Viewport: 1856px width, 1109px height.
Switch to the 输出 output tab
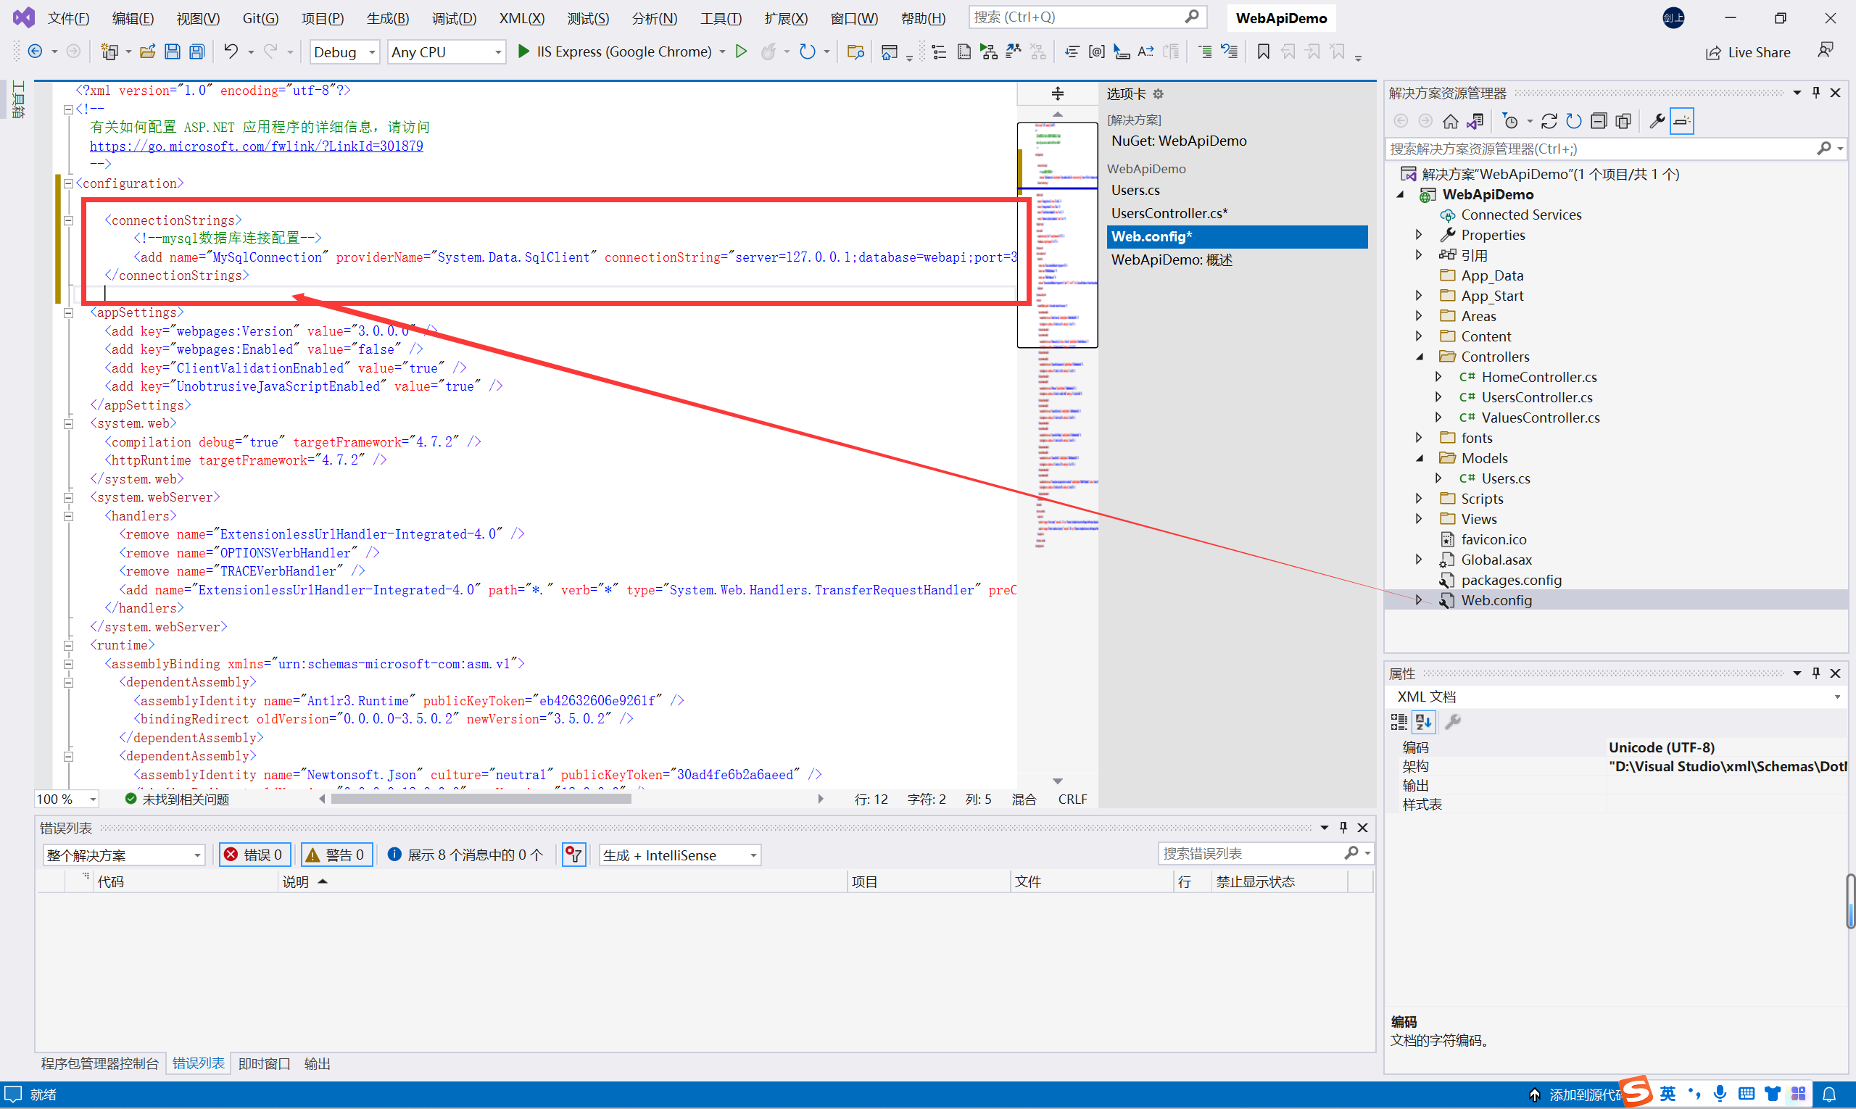click(317, 1063)
